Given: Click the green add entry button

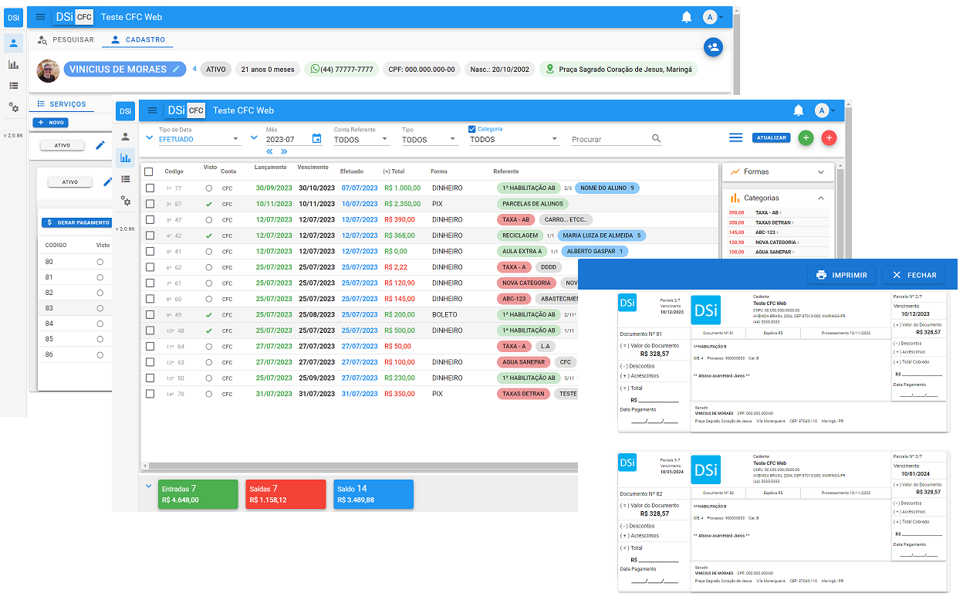Looking at the screenshot, I should [806, 138].
